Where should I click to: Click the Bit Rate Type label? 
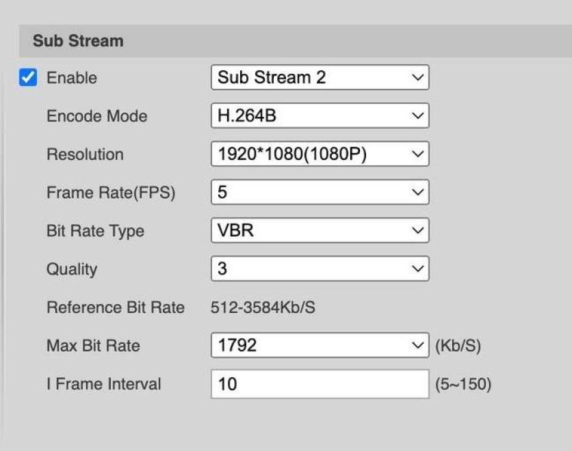coord(95,231)
